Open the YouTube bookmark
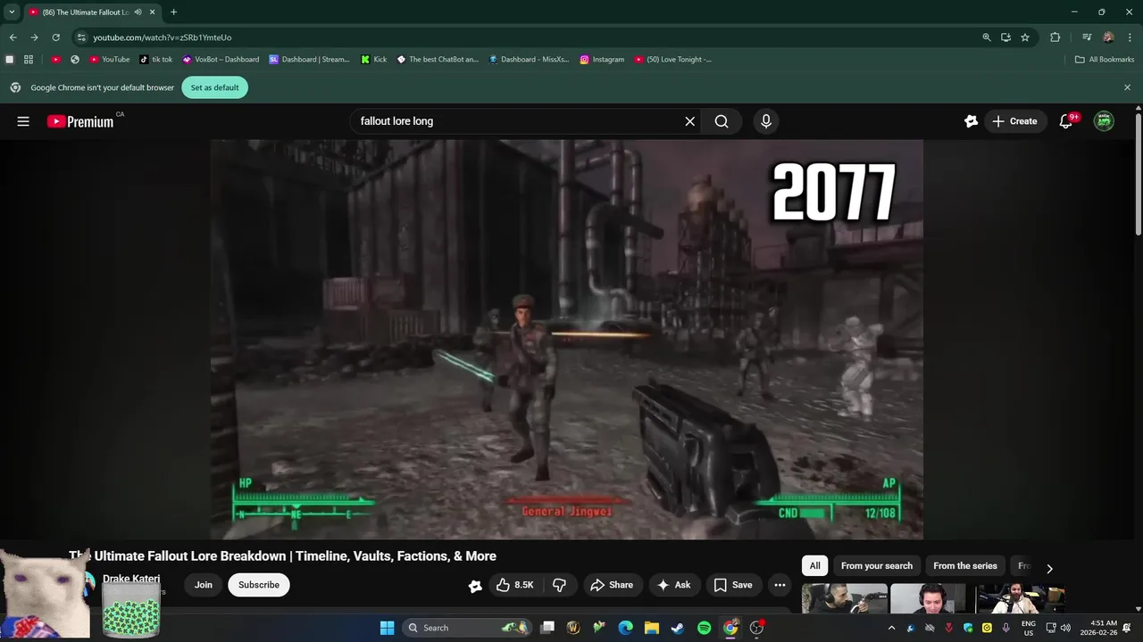1143x642 pixels. coord(110,60)
